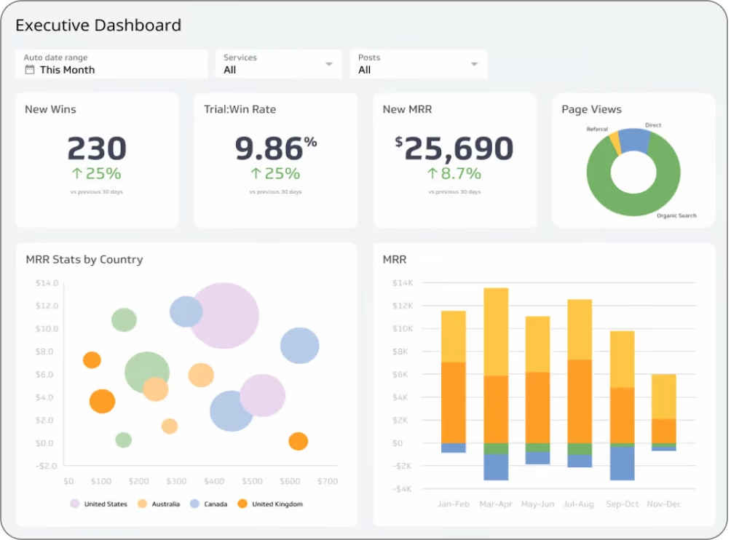731x540 pixels.
Task: Open the Auto date range field
Action: (x=111, y=64)
